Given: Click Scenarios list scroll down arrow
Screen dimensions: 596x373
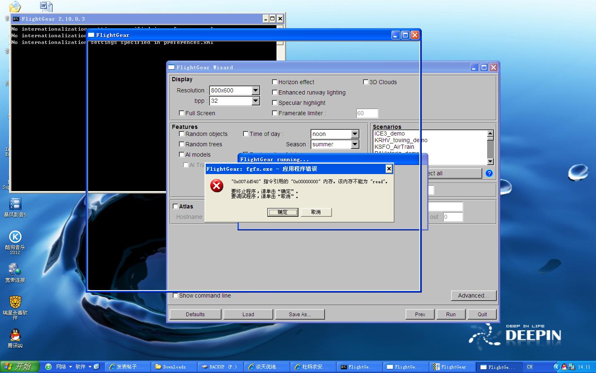Looking at the screenshot, I should pyautogui.click(x=490, y=162).
